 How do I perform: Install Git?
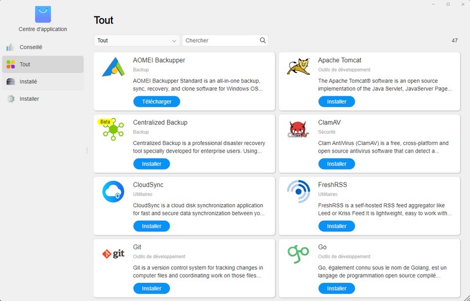[152, 289]
